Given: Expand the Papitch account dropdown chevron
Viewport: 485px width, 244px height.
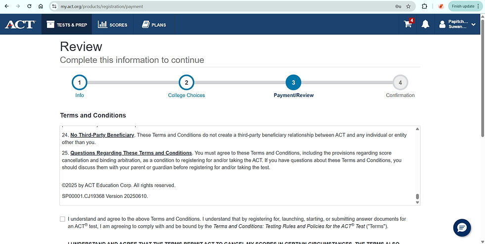Looking at the screenshot, I should tap(474, 24).
